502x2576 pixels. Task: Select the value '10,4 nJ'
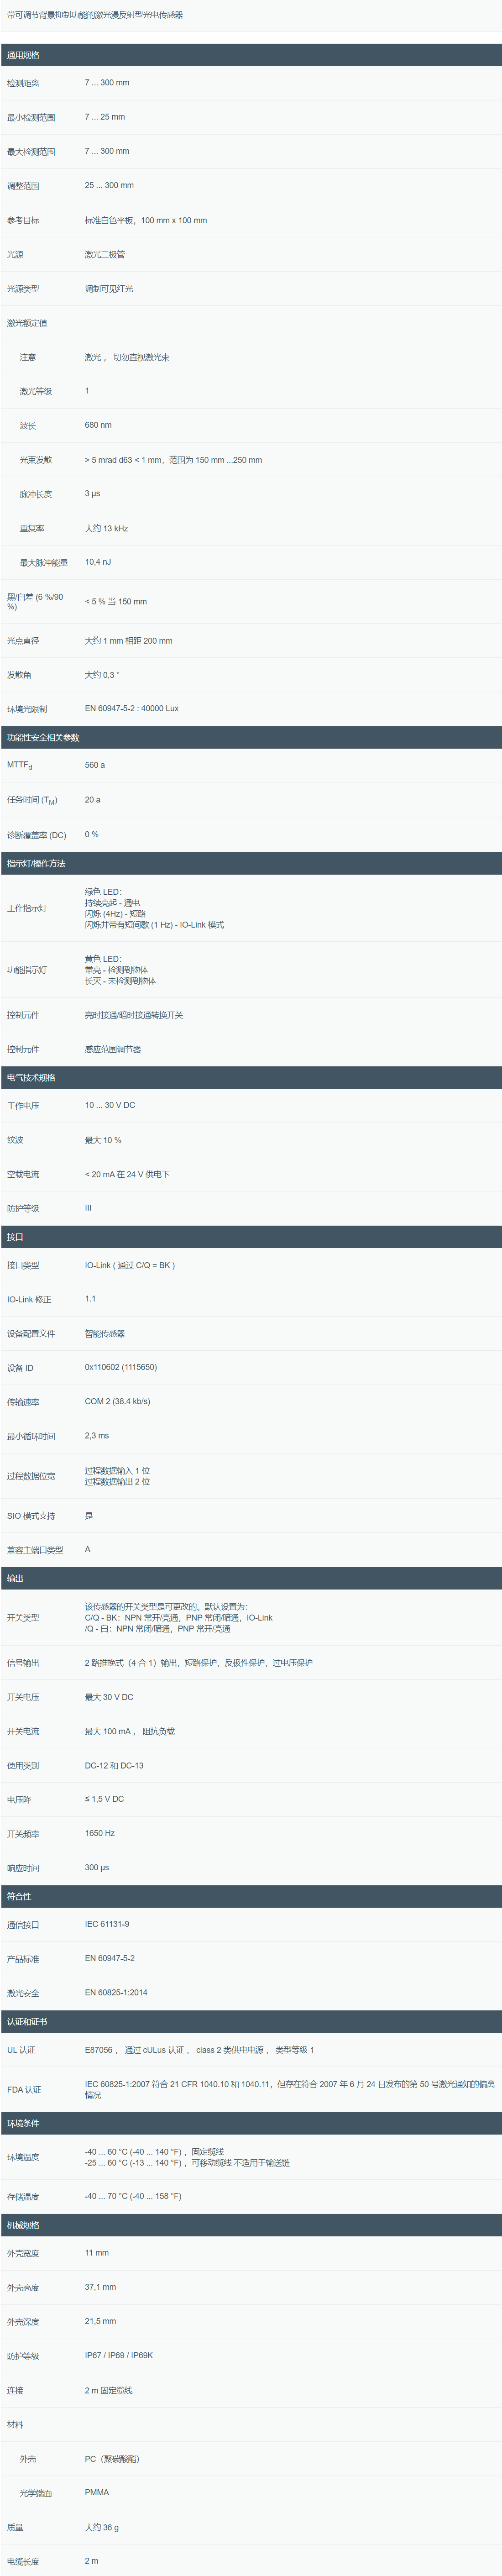(98, 562)
